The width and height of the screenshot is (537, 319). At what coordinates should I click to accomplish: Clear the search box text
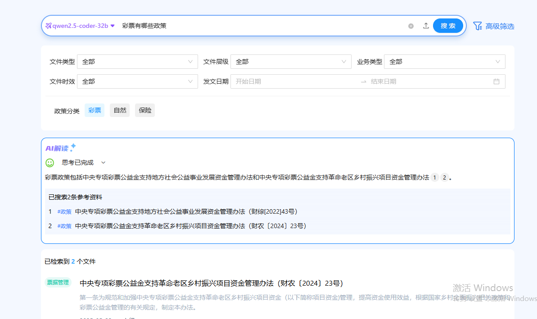(x=411, y=26)
